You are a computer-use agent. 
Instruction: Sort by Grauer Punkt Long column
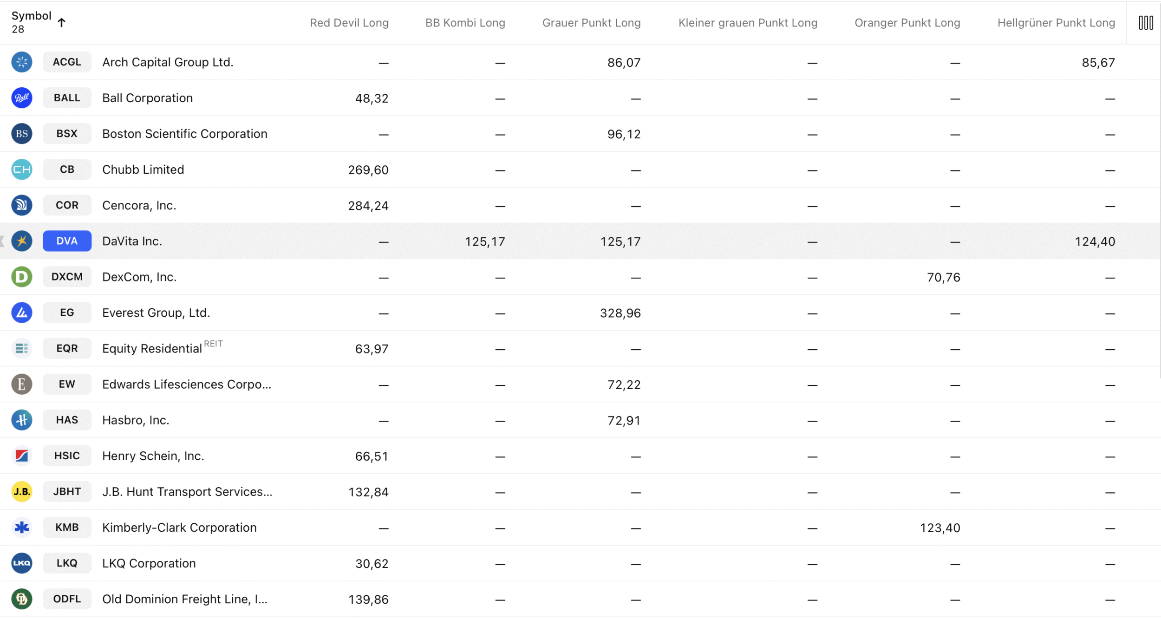591,23
